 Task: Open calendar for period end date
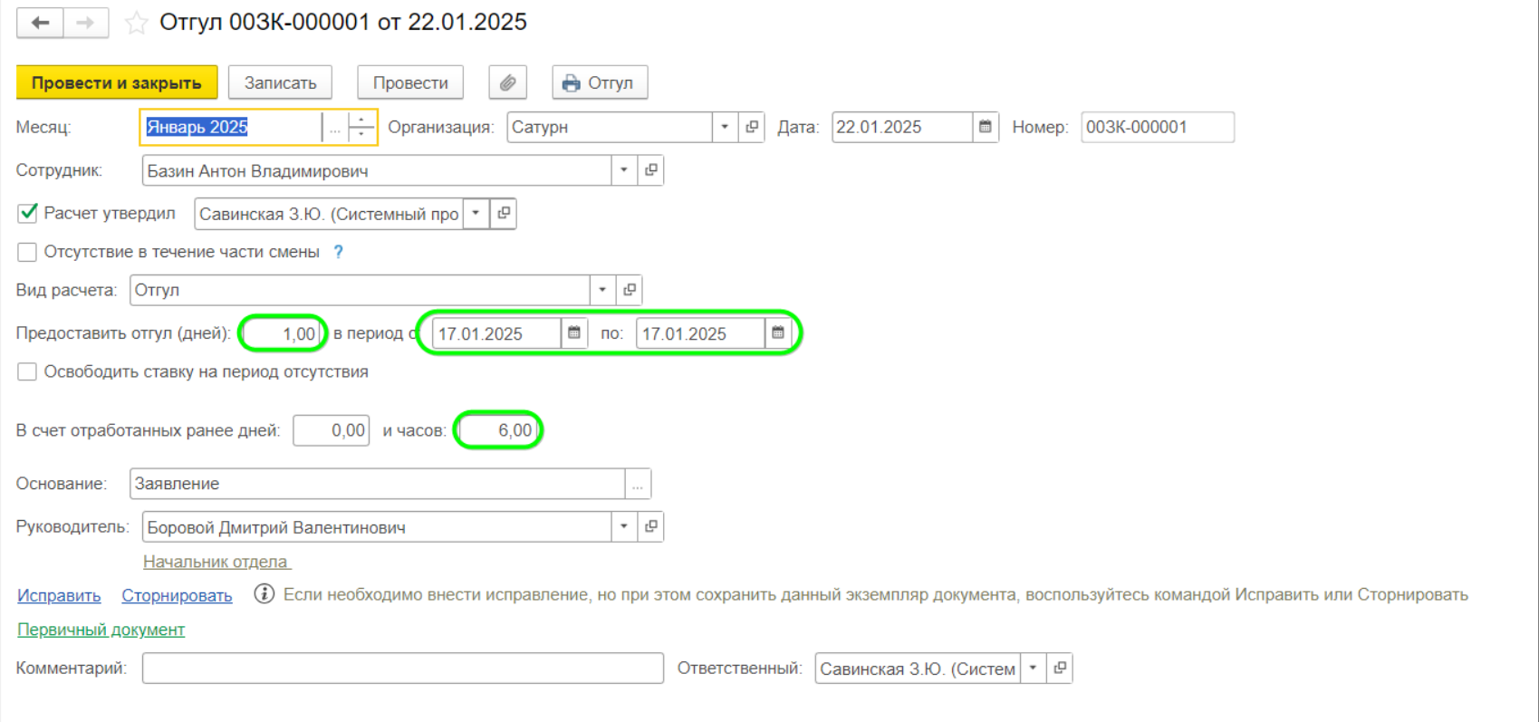pos(778,333)
